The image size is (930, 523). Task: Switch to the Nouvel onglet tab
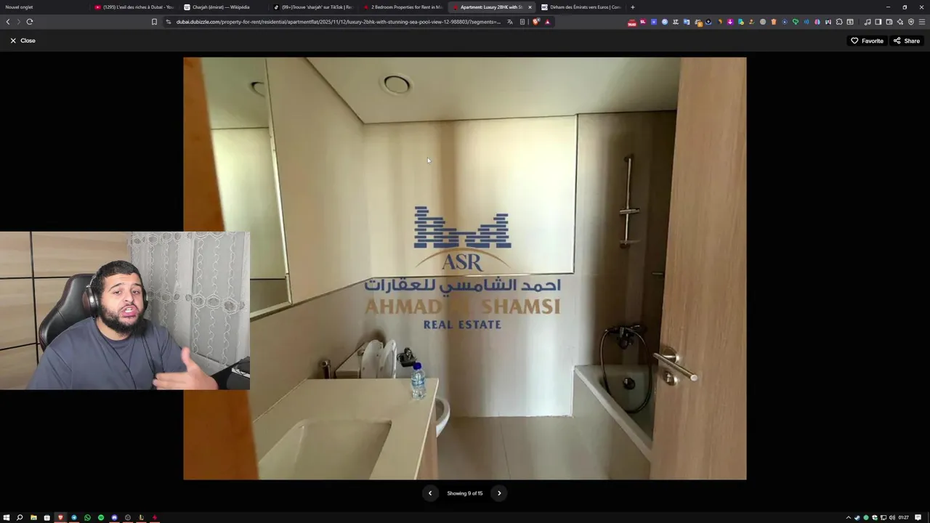click(44, 7)
